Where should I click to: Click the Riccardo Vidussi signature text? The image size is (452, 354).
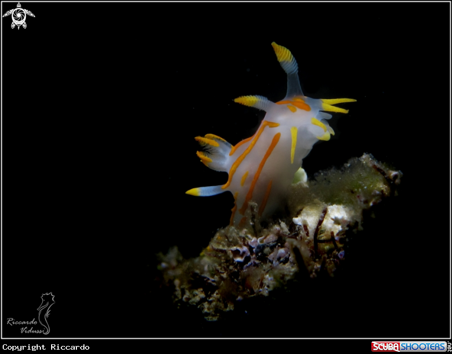(x=23, y=326)
